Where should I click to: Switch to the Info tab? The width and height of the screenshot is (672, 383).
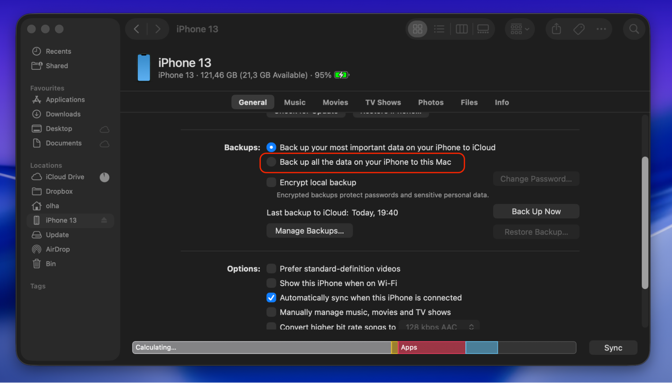click(x=502, y=102)
